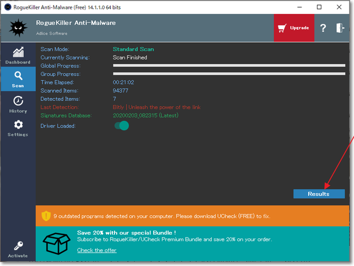Click the outdated programs warning banner

194,215
